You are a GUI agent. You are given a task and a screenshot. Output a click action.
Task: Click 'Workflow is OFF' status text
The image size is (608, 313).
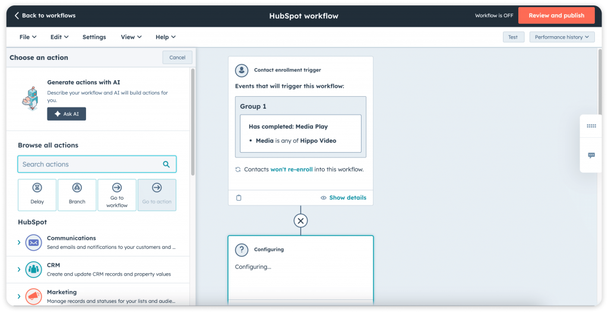[x=494, y=15]
